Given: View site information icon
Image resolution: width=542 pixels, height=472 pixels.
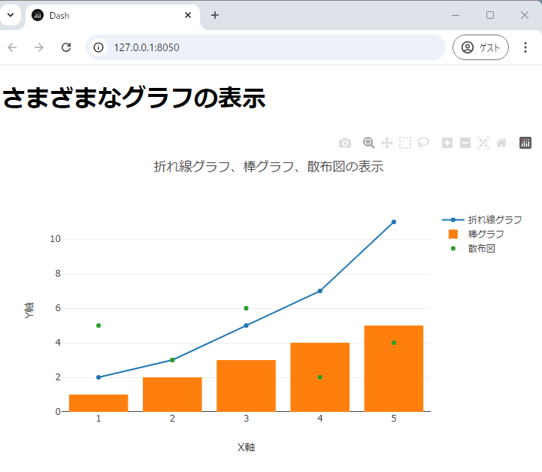Looking at the screenshot, I should click(x=98, y=47).
